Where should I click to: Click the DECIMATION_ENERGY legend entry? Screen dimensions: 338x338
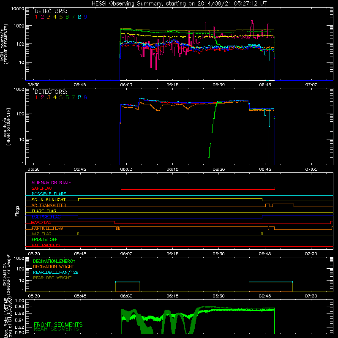click(54, 261)
